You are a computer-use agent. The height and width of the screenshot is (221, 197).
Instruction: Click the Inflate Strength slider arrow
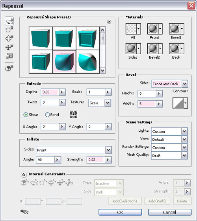[x=108, y=160]
